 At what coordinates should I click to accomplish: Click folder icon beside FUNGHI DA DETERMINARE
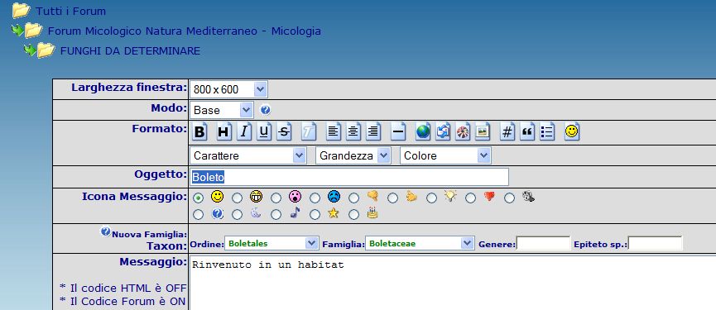pyautogui.click(x=46, y=50)
